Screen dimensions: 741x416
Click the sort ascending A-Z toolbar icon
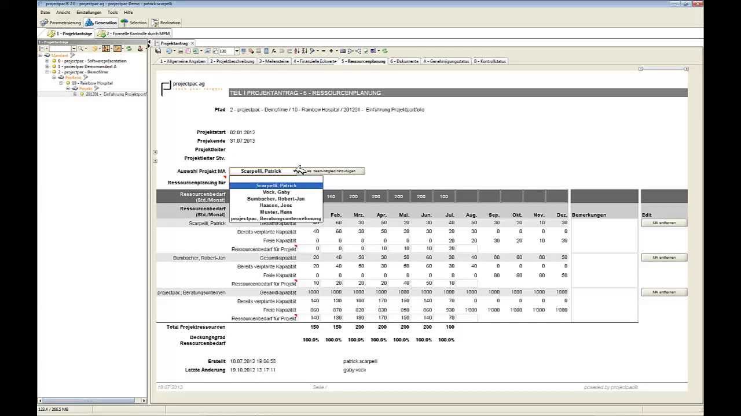click(296, 51)
